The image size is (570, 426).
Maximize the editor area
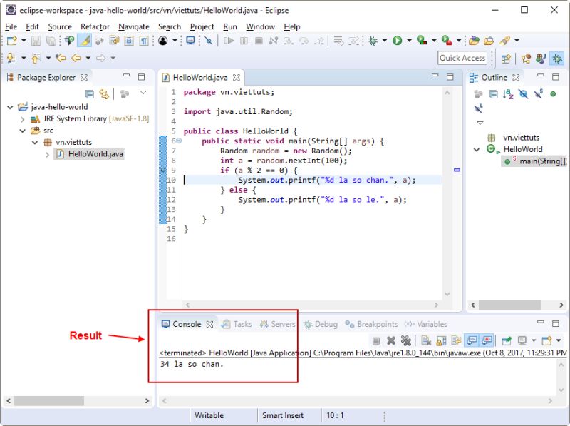(450, 77)
